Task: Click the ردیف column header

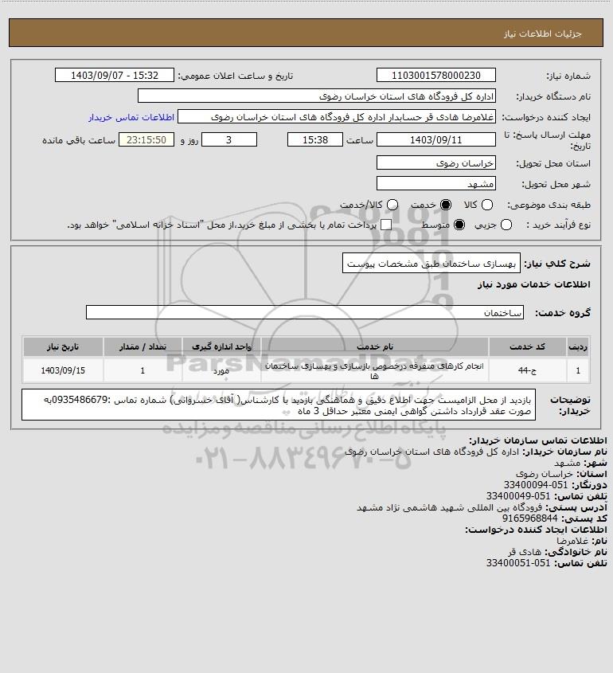Action: (x=578, y=346)
